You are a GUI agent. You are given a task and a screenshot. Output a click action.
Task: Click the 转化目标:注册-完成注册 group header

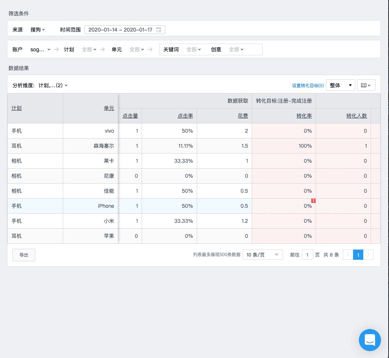click(x=284, y=101)
